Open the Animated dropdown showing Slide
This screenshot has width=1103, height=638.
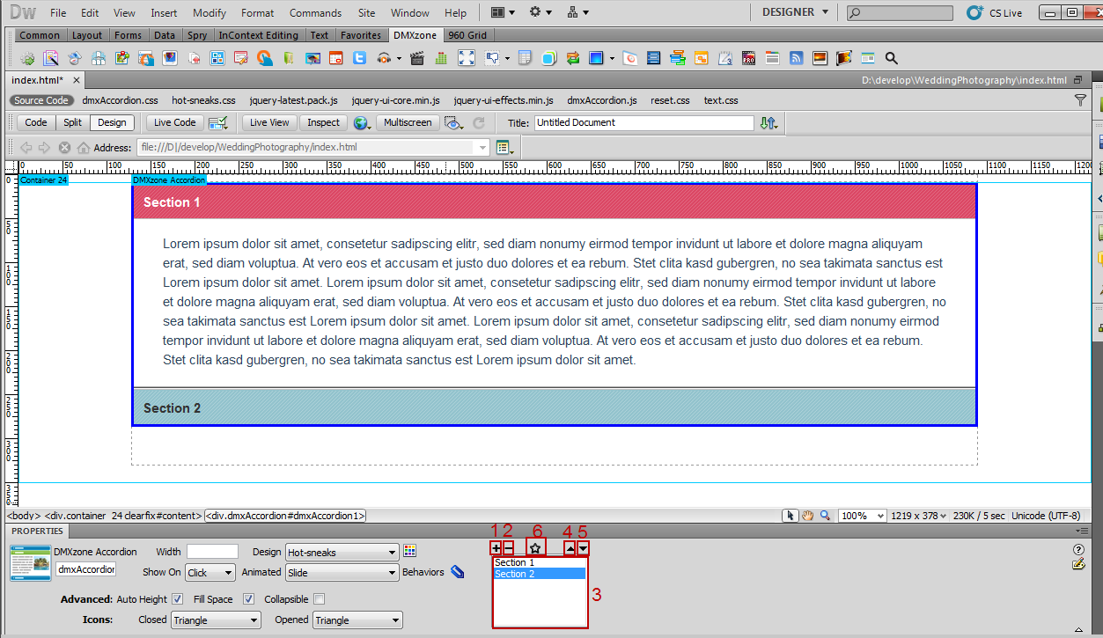342,573
